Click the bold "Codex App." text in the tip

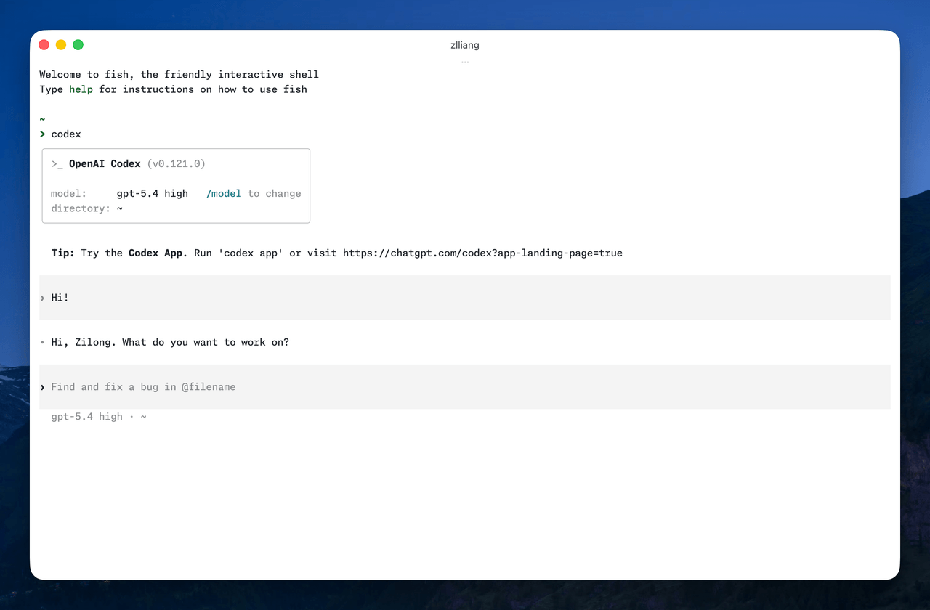[x=158, y=253]
